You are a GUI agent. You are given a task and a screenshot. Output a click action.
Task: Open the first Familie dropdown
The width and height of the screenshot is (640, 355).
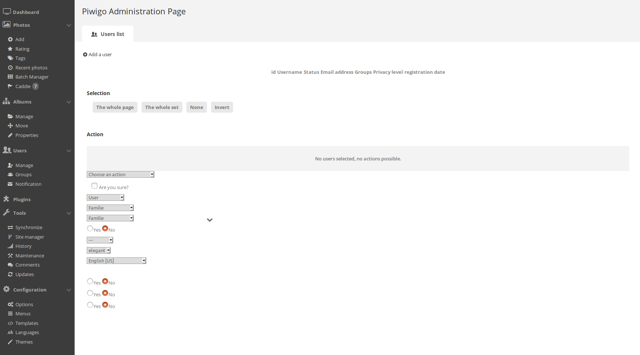110,208
